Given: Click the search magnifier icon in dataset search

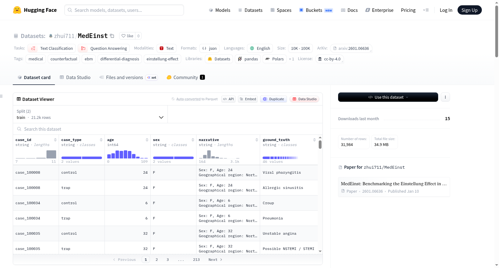Looking at the screenshot, I should (19, 129).
